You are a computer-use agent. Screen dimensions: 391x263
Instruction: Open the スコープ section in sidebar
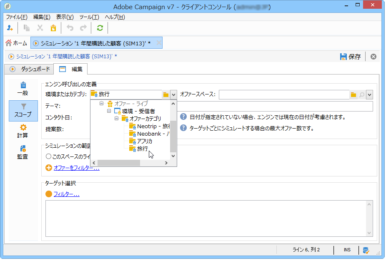coord(23,111)
